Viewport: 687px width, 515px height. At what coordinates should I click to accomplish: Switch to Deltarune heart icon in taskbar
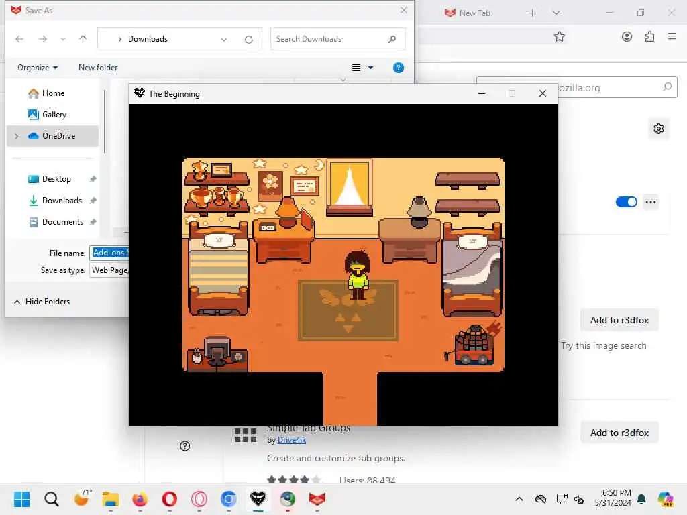pyautogui.click(x=258, y=499)
